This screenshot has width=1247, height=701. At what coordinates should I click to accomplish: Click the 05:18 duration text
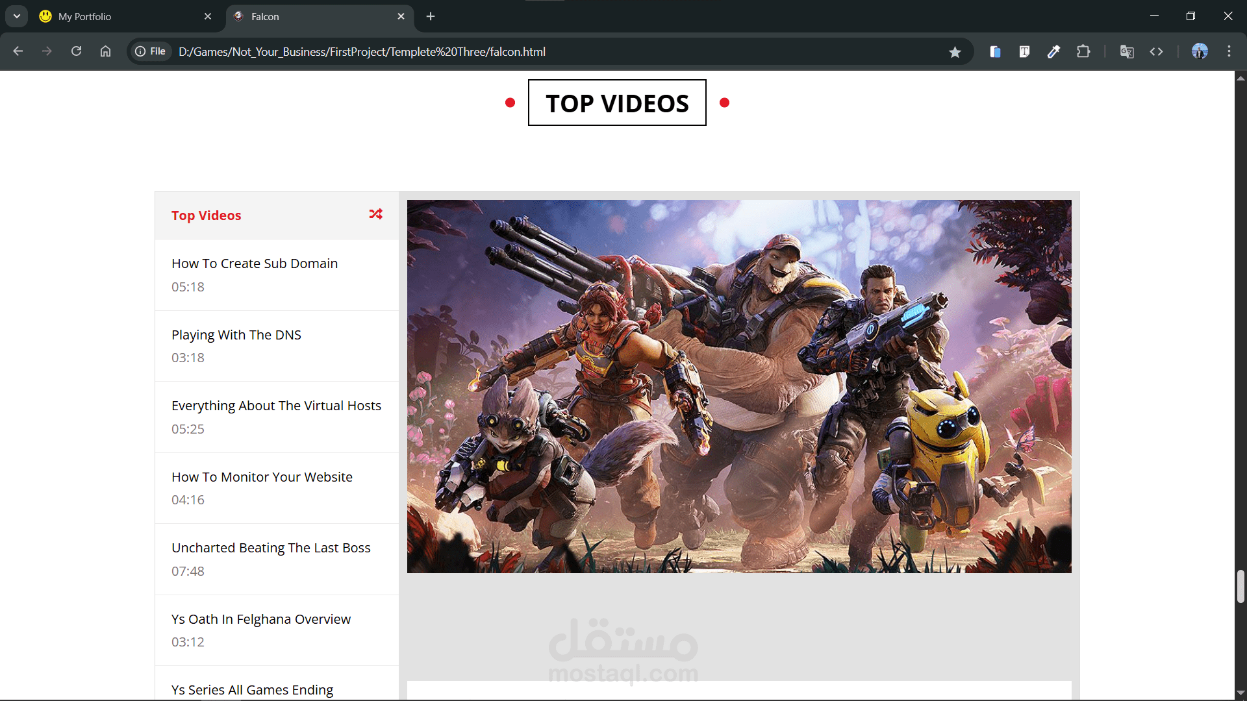click(x=188, y=287)
